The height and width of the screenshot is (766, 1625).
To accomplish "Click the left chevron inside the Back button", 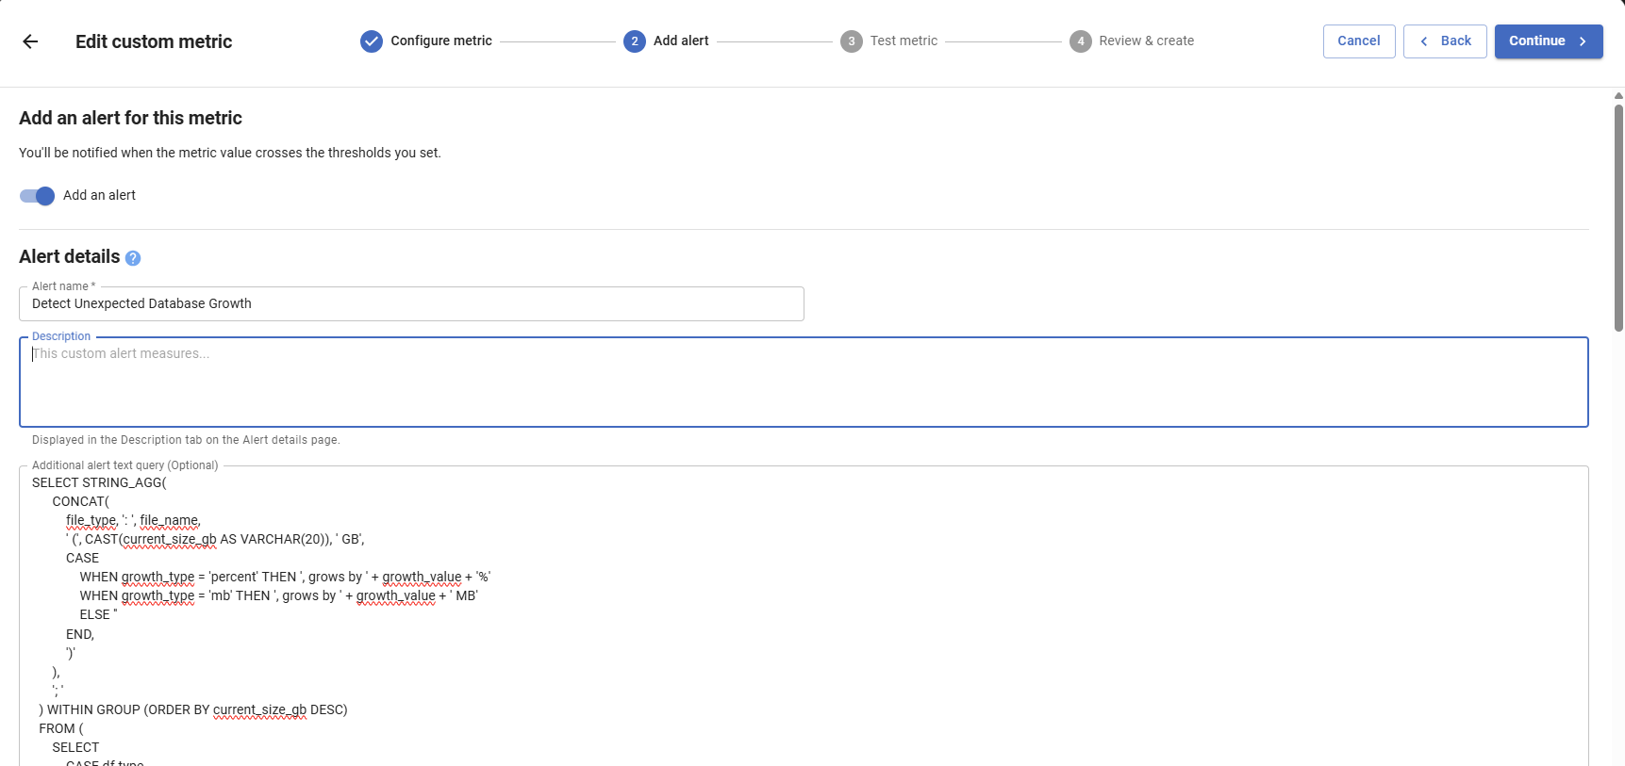I will click(1423, 41).
